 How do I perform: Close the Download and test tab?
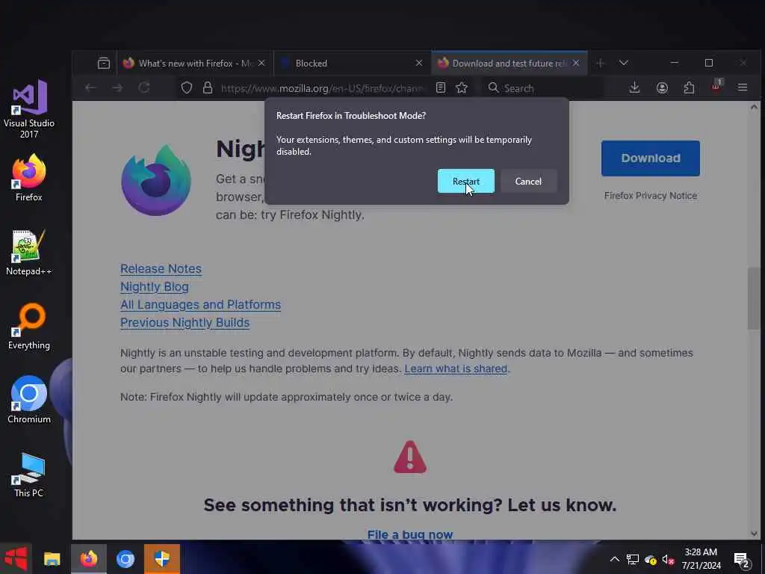click(576, 63)
